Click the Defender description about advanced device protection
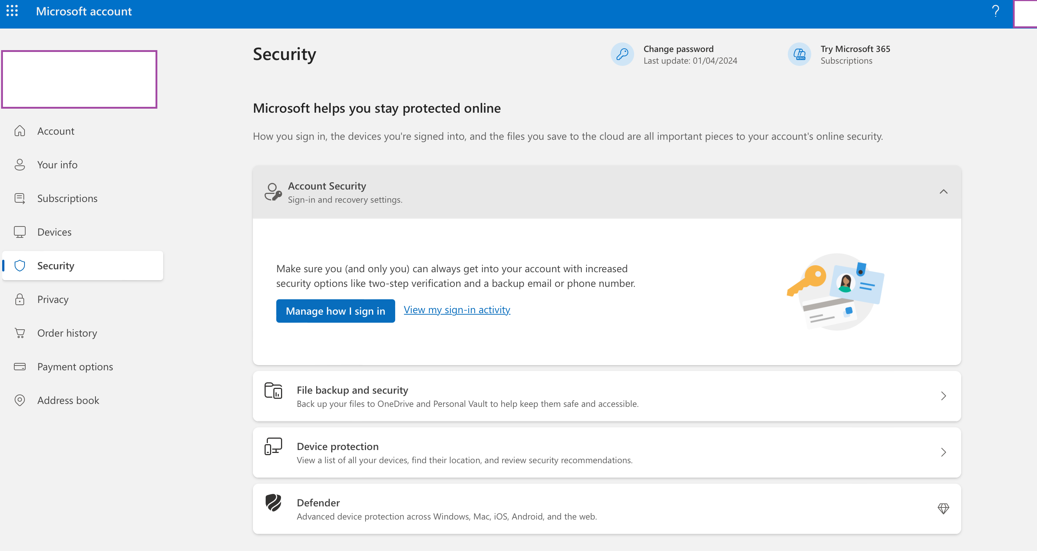 point(447,516)
